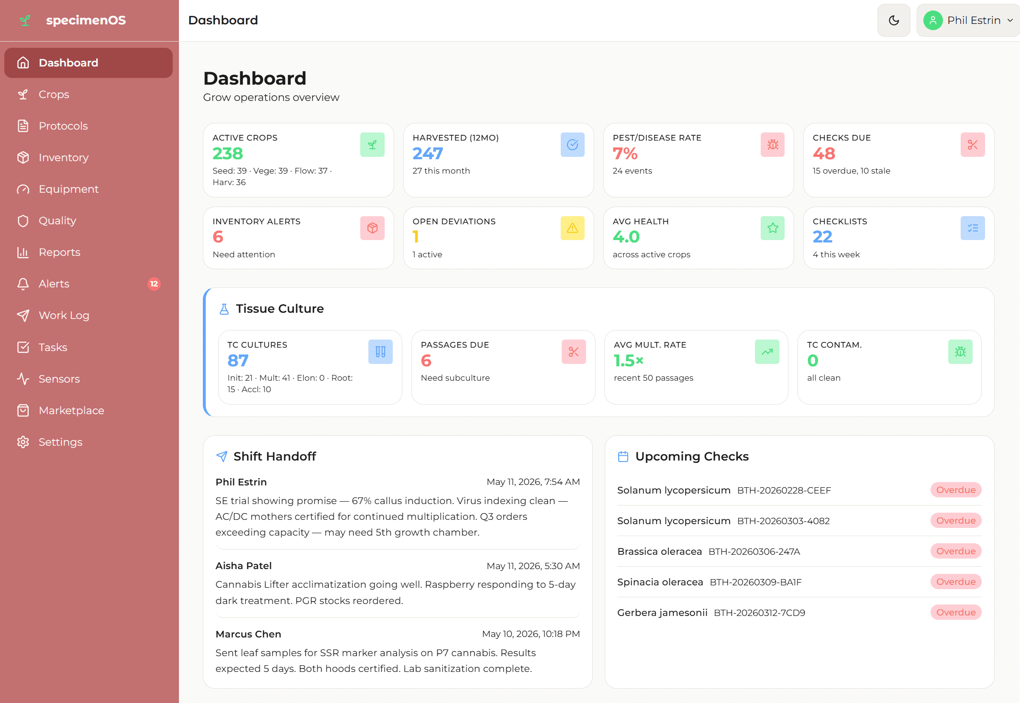1020x703 pixels.
Task: Click the Protocols document icon
Action: [x=23, y=126]
